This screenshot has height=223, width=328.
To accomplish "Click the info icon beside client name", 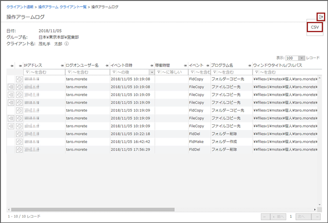I will [x=67, y=44].
